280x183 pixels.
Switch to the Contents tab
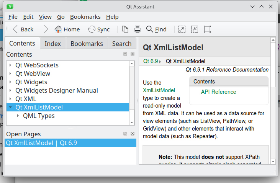coord(22,43)
